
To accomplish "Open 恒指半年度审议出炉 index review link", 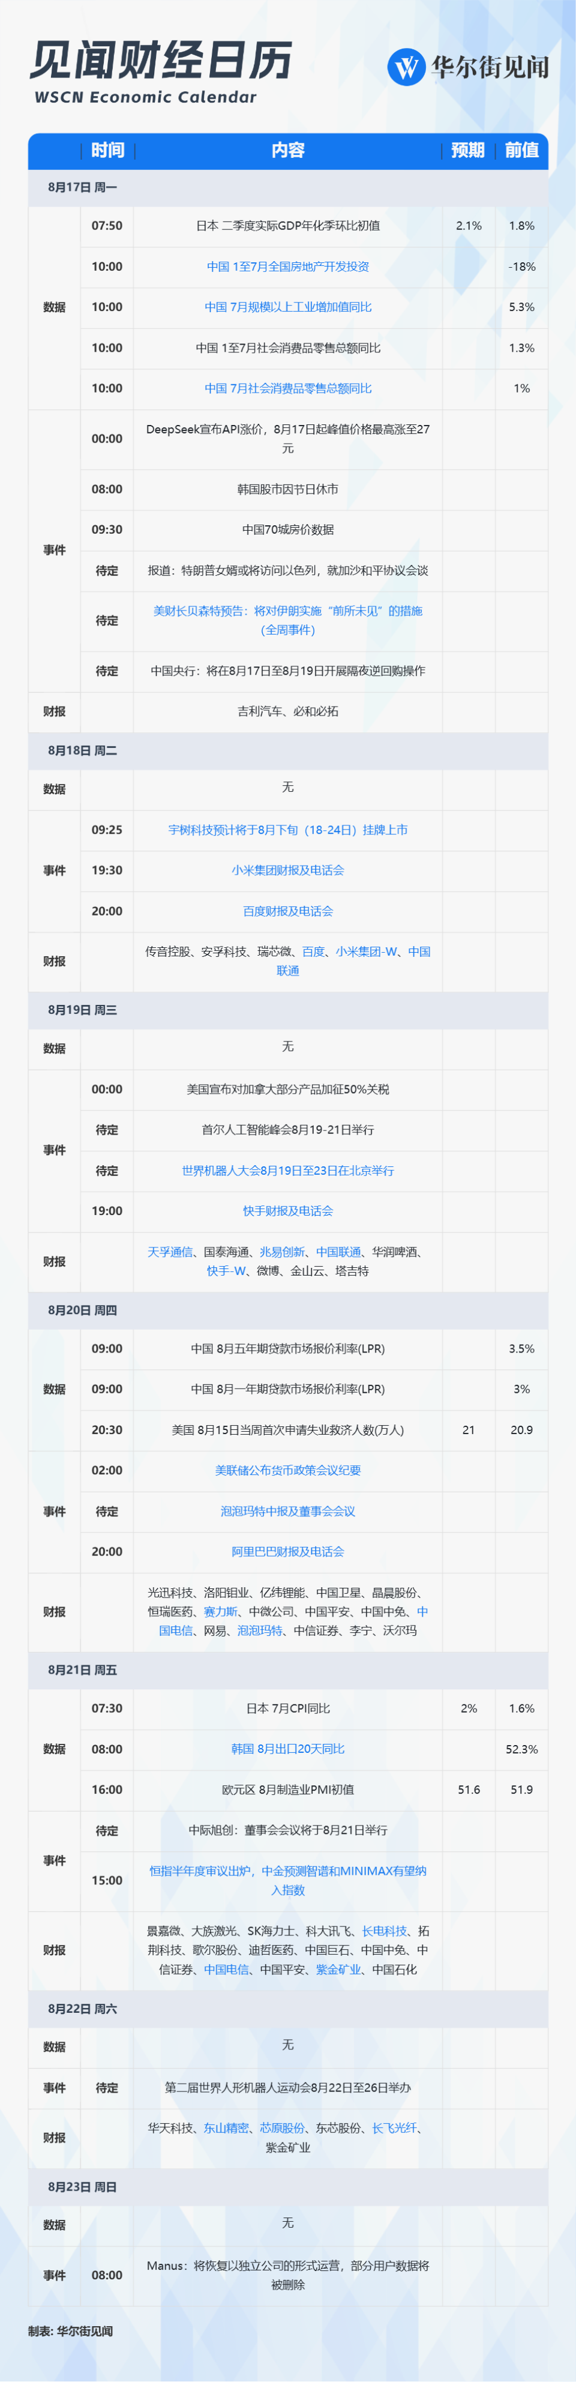I will pos(287,1881).
